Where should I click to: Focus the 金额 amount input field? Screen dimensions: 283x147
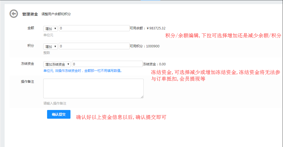(x=94, y=28)
